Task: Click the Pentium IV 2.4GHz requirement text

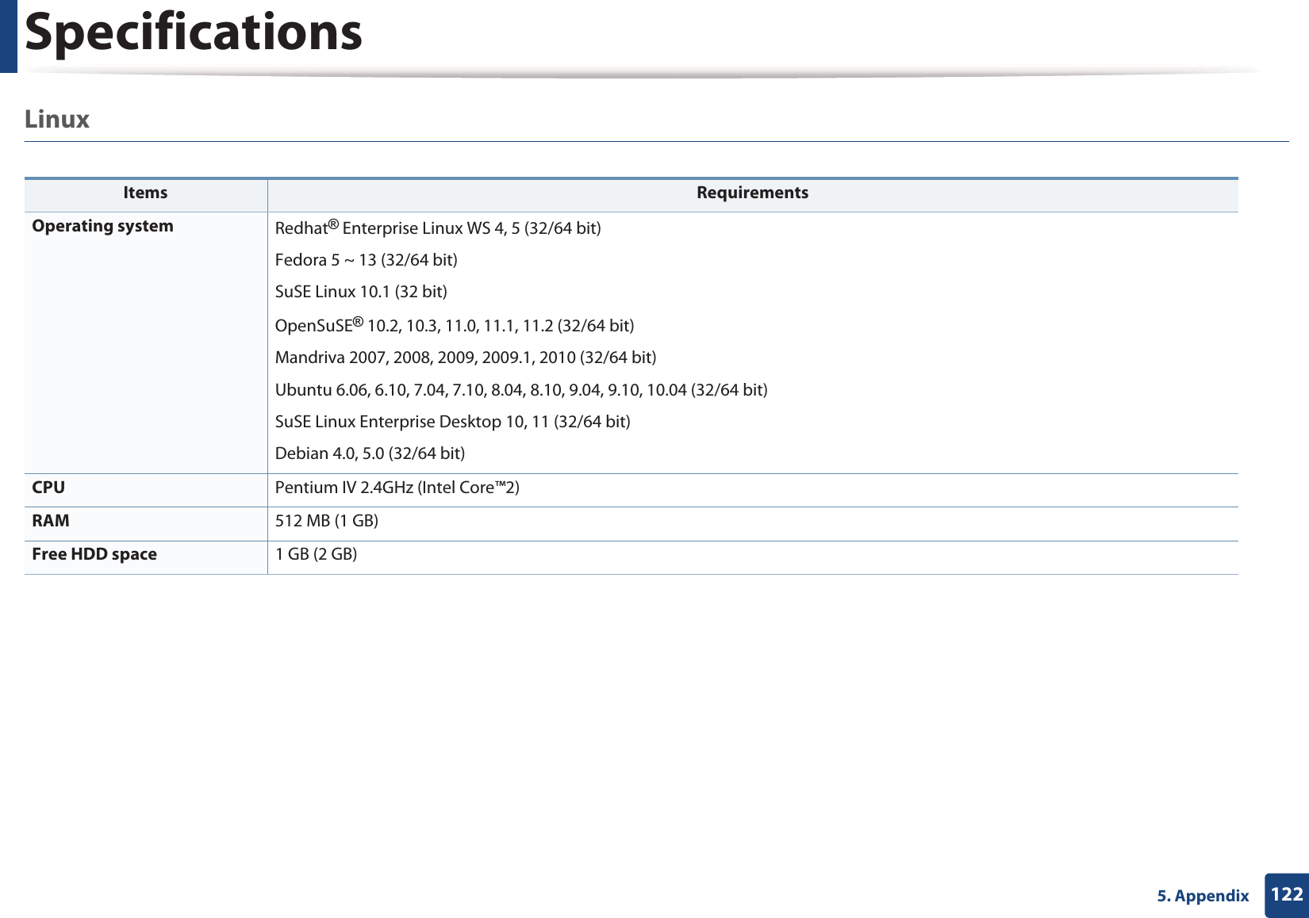Action: point(397,487)
